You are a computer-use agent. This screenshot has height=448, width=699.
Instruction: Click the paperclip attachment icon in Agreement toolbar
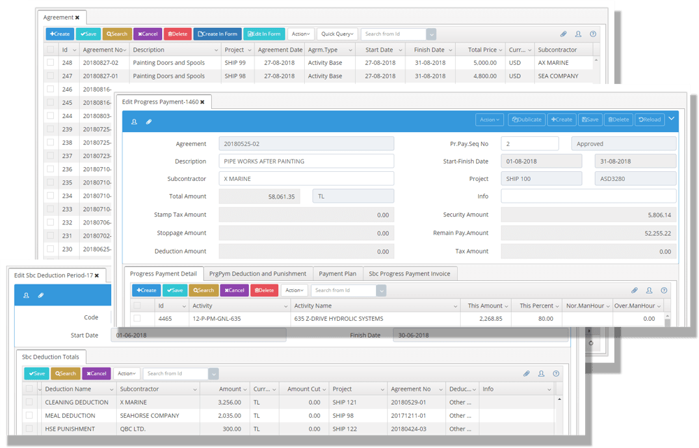click(563, 34)
